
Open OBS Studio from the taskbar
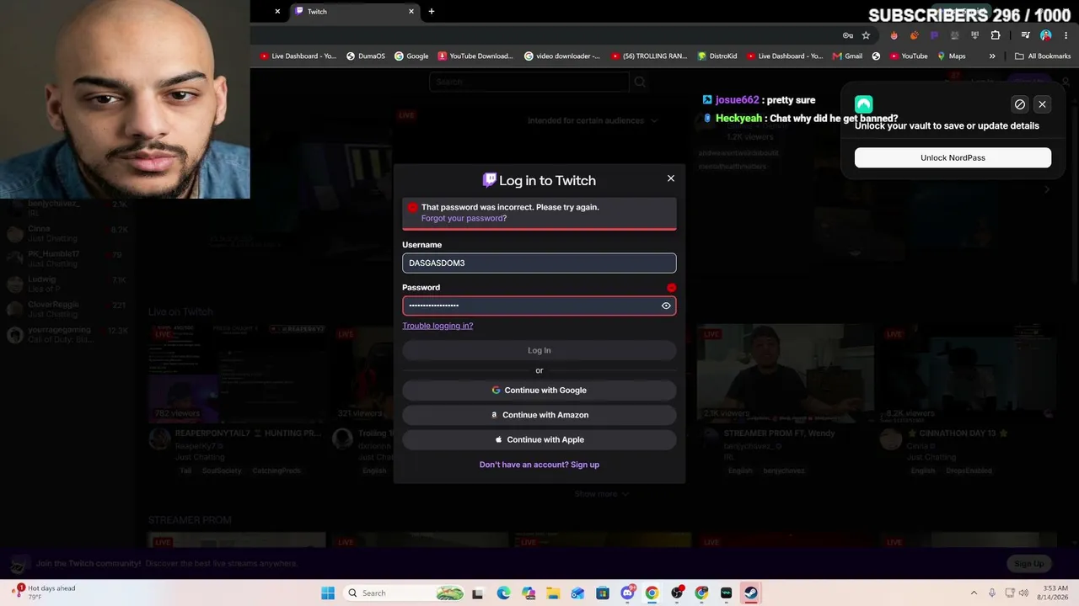[677, 593]
